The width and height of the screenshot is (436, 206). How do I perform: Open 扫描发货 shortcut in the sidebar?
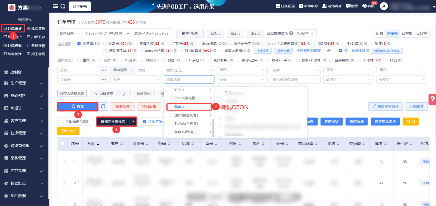coord(36,37)
